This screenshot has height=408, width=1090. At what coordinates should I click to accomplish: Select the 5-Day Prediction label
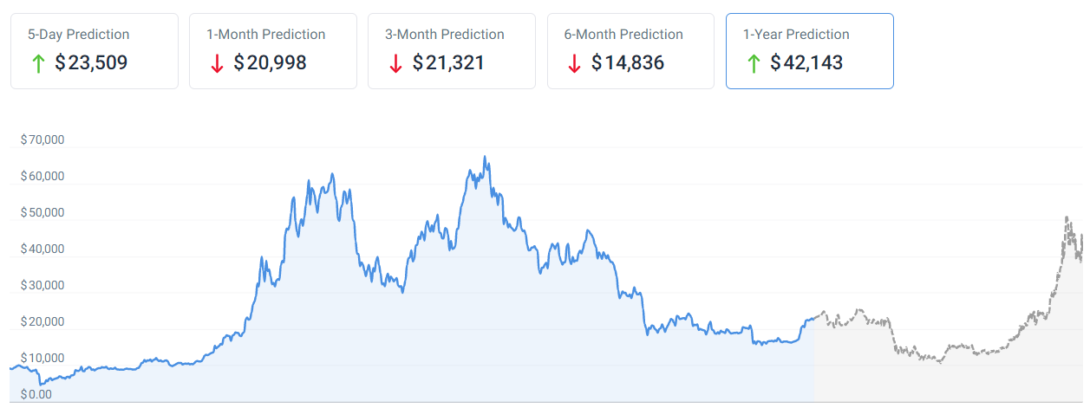click(78, 35)
